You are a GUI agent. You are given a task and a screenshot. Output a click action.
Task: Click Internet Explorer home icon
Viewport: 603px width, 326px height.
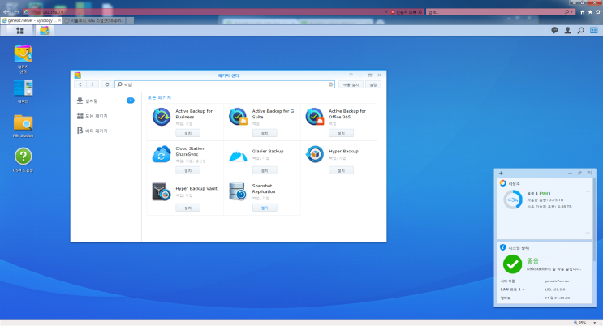tap(582, 12)
